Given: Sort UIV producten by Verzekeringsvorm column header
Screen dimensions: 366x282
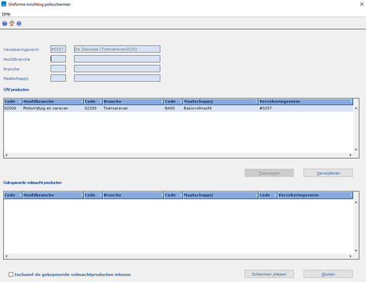Looking at the screenshot, I should click(304, 101).
